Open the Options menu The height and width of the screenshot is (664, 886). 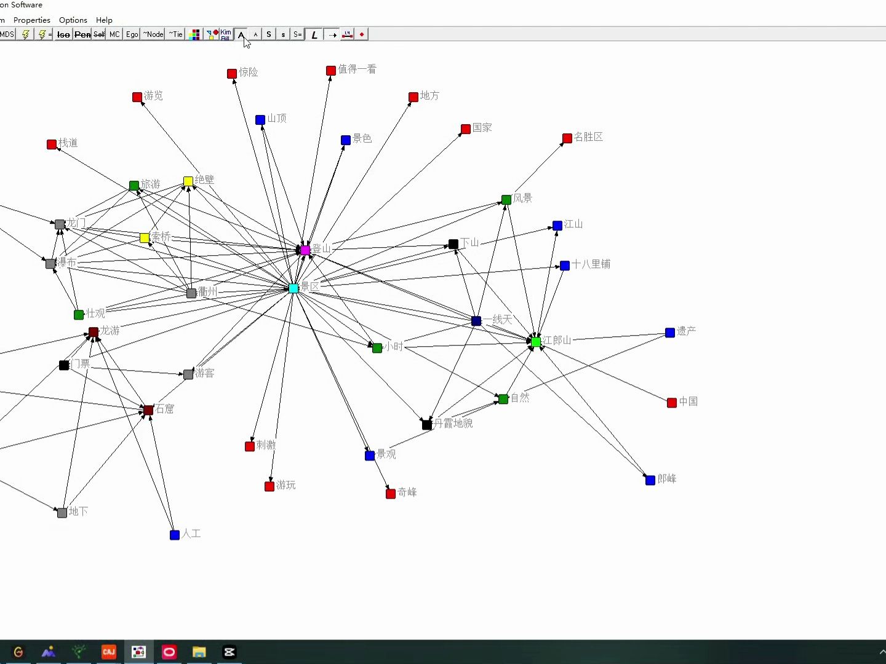pyautogui.click(x=73, y=20)
